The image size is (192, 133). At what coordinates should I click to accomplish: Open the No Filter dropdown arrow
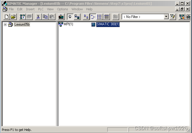click(166, 17)
